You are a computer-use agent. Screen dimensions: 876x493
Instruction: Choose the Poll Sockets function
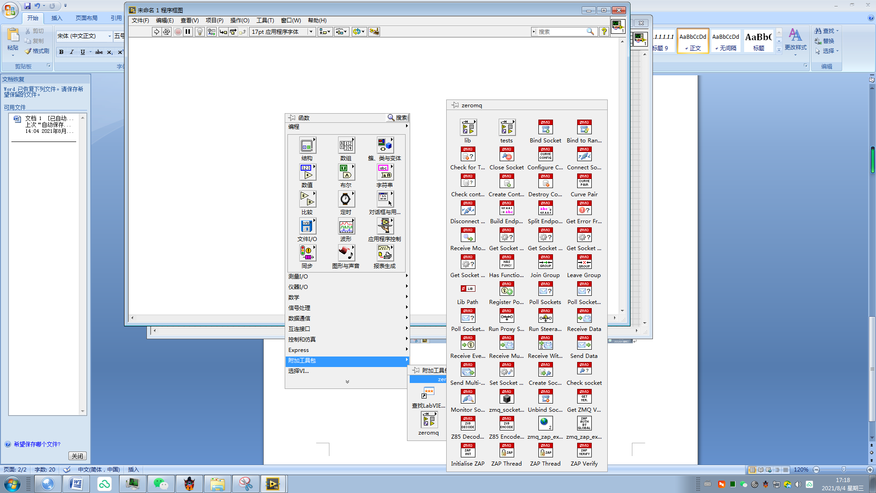coord(545,288)
